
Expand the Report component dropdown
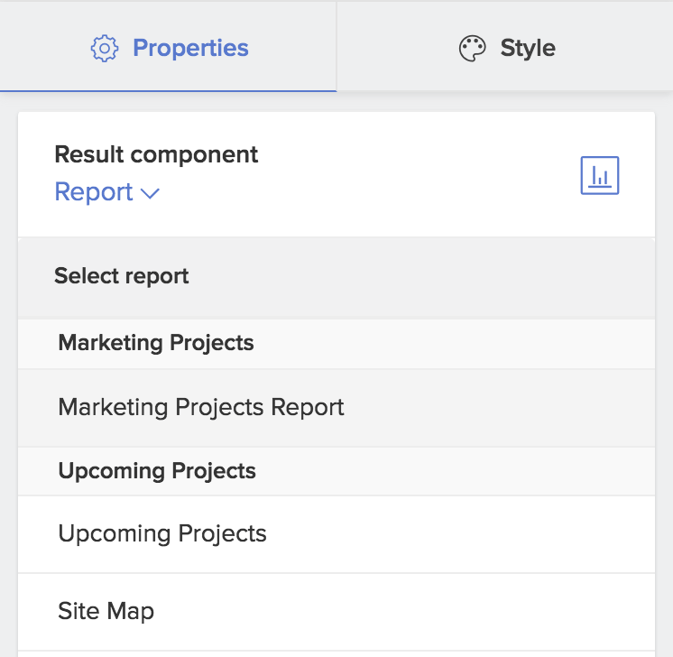click(x=106, y=192)
